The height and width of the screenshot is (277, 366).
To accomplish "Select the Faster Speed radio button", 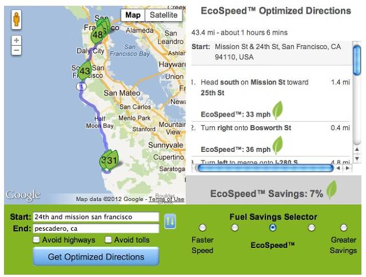I will pyautogui.click(x=202, y=227).
